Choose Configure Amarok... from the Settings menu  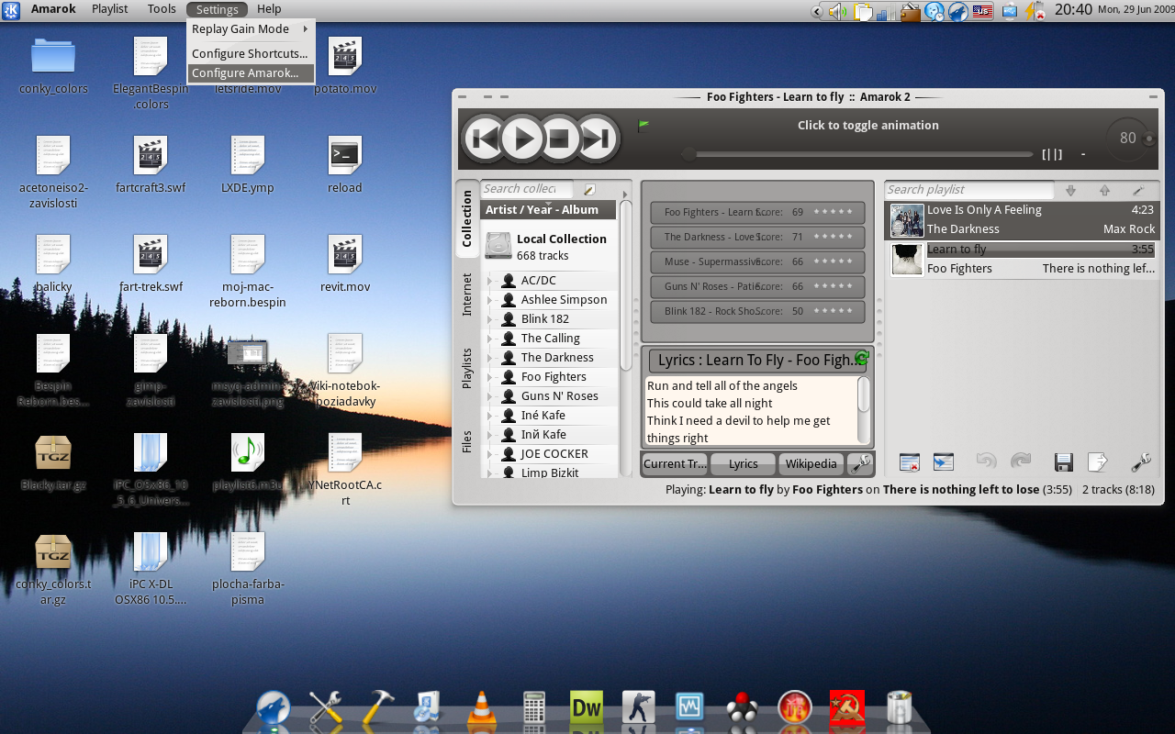(x=251, y=73)
